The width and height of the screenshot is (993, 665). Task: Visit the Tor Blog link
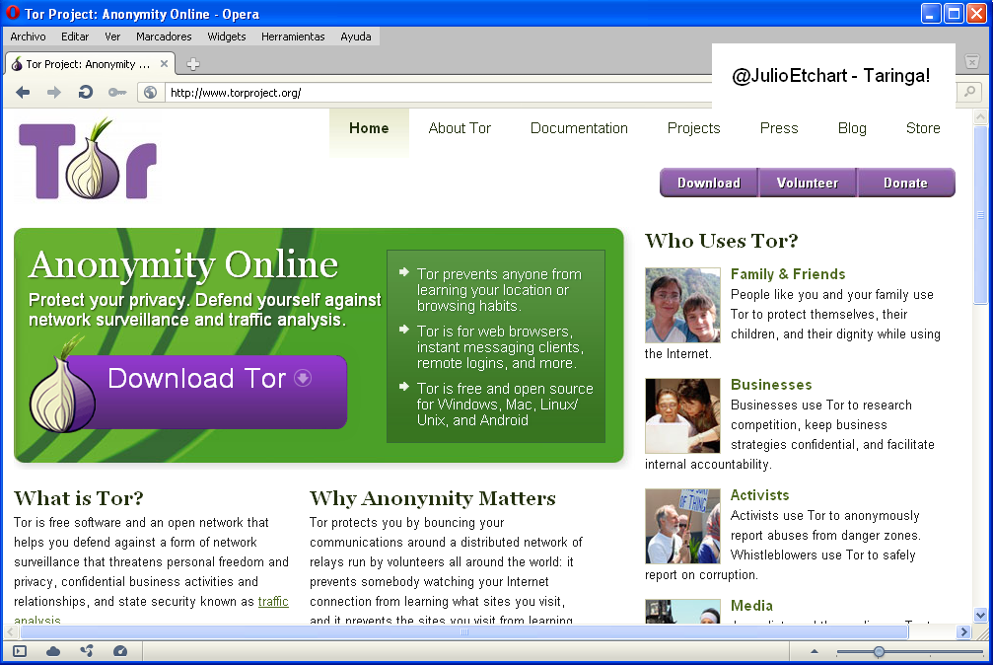[852, 128]
